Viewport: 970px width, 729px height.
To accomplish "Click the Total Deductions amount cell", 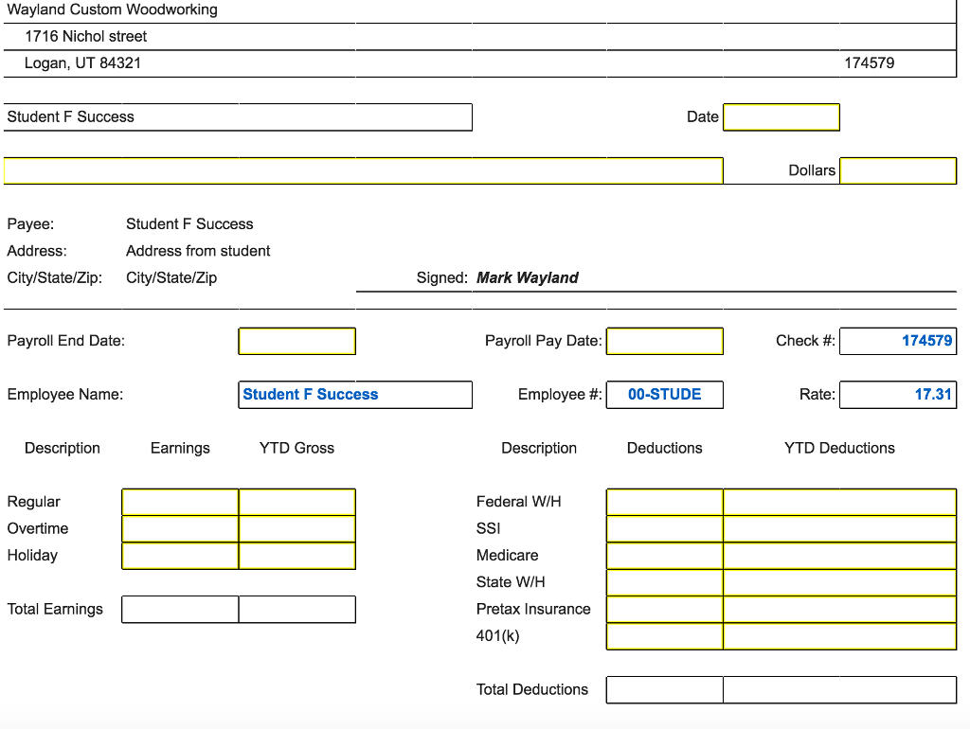I will pyautogui.click(x=664, y=690).
